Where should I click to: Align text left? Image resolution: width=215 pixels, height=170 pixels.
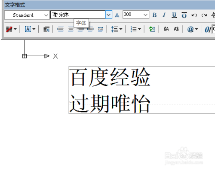[61, 29]
